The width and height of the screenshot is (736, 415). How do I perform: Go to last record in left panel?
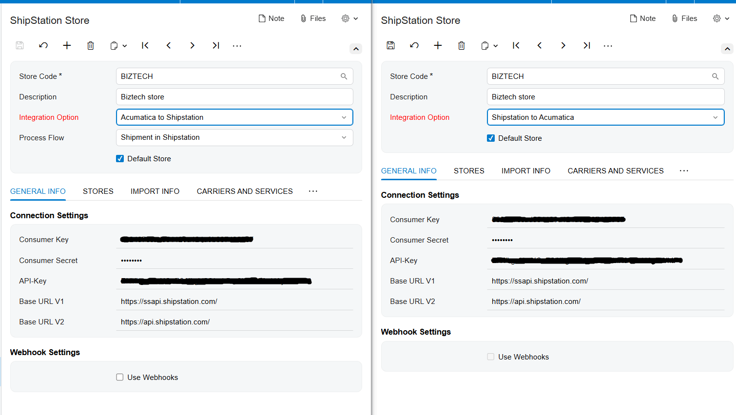pos(216,45)
